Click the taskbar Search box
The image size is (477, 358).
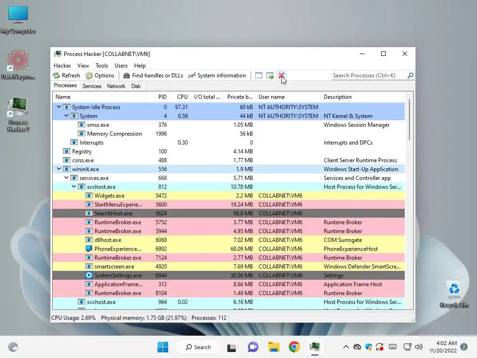(x=198, y=347)
